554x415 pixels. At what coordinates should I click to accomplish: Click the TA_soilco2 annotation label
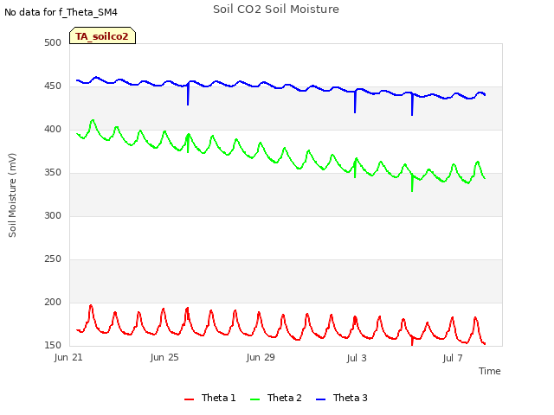click(102, 35)
